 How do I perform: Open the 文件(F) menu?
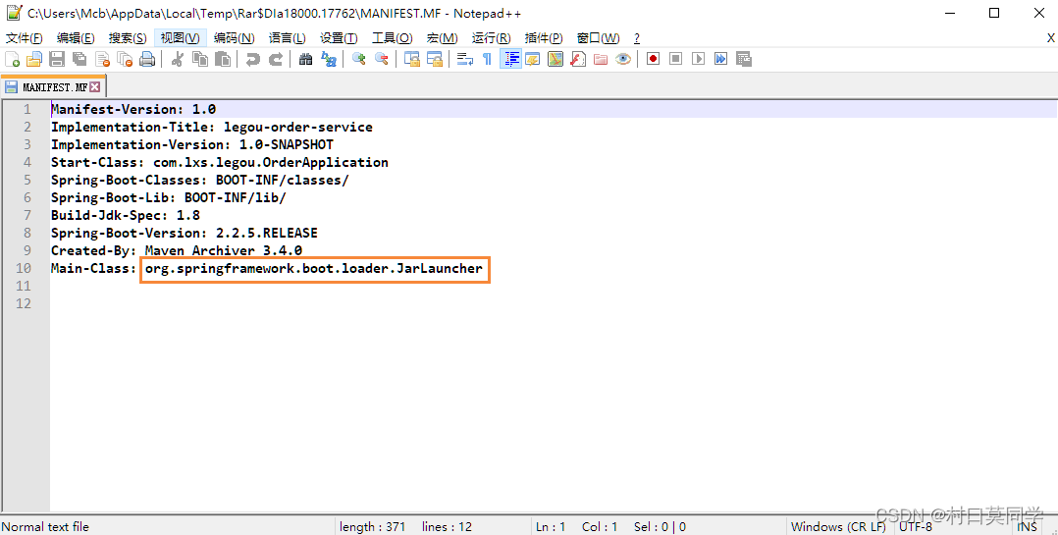(25, 38)
